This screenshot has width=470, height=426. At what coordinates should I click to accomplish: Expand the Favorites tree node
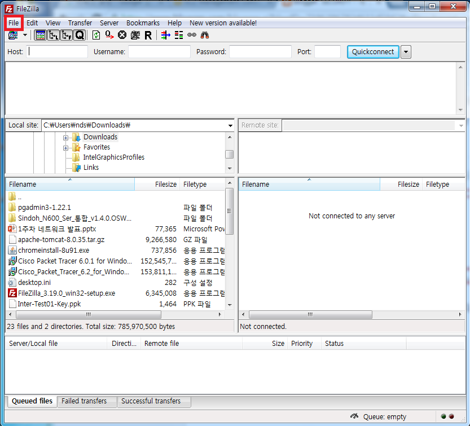[x=65, y=148]
